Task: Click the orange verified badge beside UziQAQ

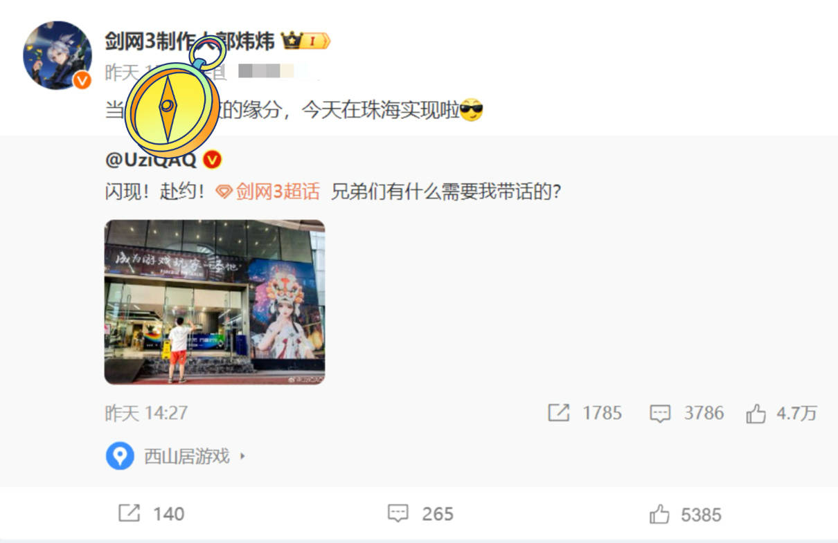Action: 214,159
